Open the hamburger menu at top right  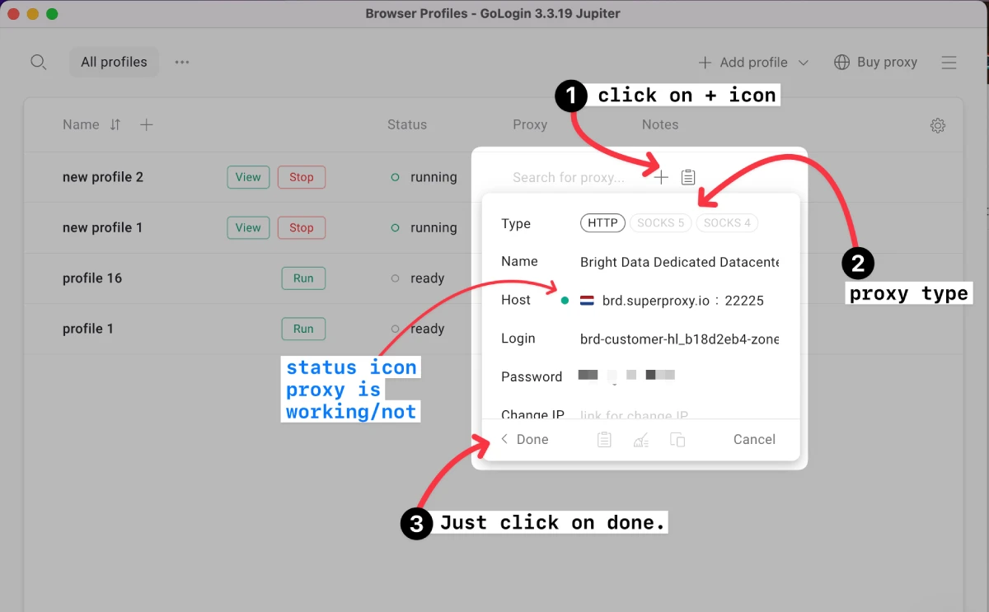(949, 62)
